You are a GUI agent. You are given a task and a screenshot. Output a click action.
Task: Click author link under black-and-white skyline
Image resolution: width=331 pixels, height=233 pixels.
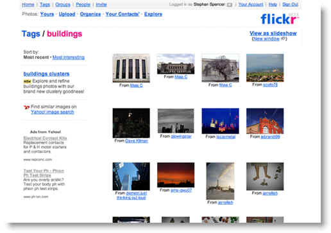(x=181, y=136)
